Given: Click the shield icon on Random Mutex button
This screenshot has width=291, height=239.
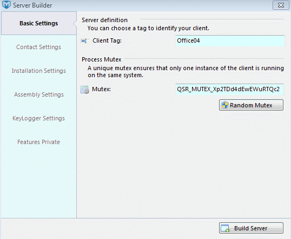Looking at the screenshot, I should [225, 105].
